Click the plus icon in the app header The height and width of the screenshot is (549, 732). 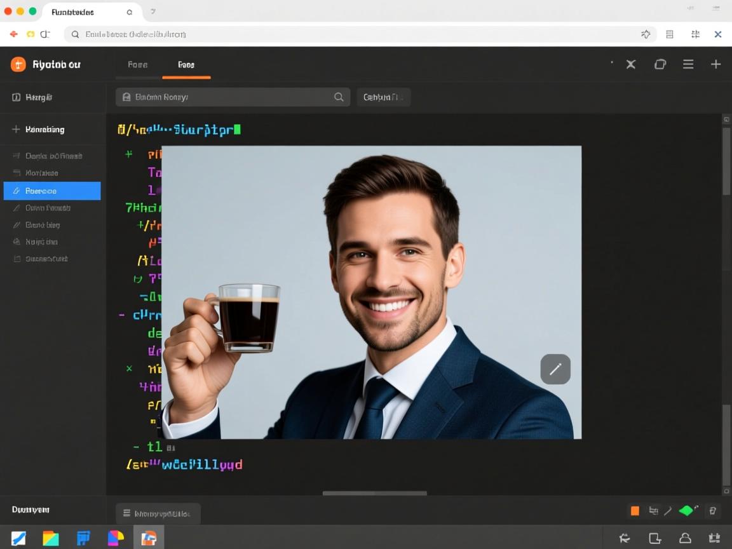click(x=715, y=64)
